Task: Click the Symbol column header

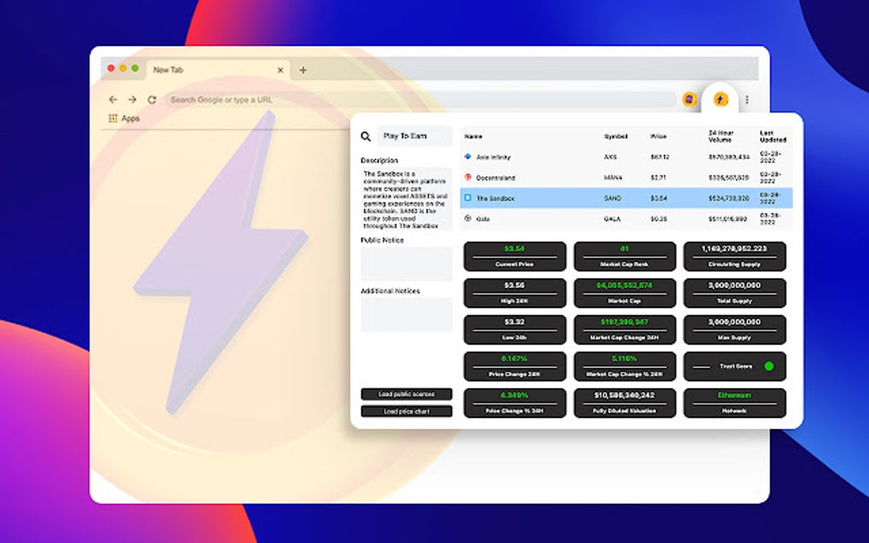Action: pos(616,136)
